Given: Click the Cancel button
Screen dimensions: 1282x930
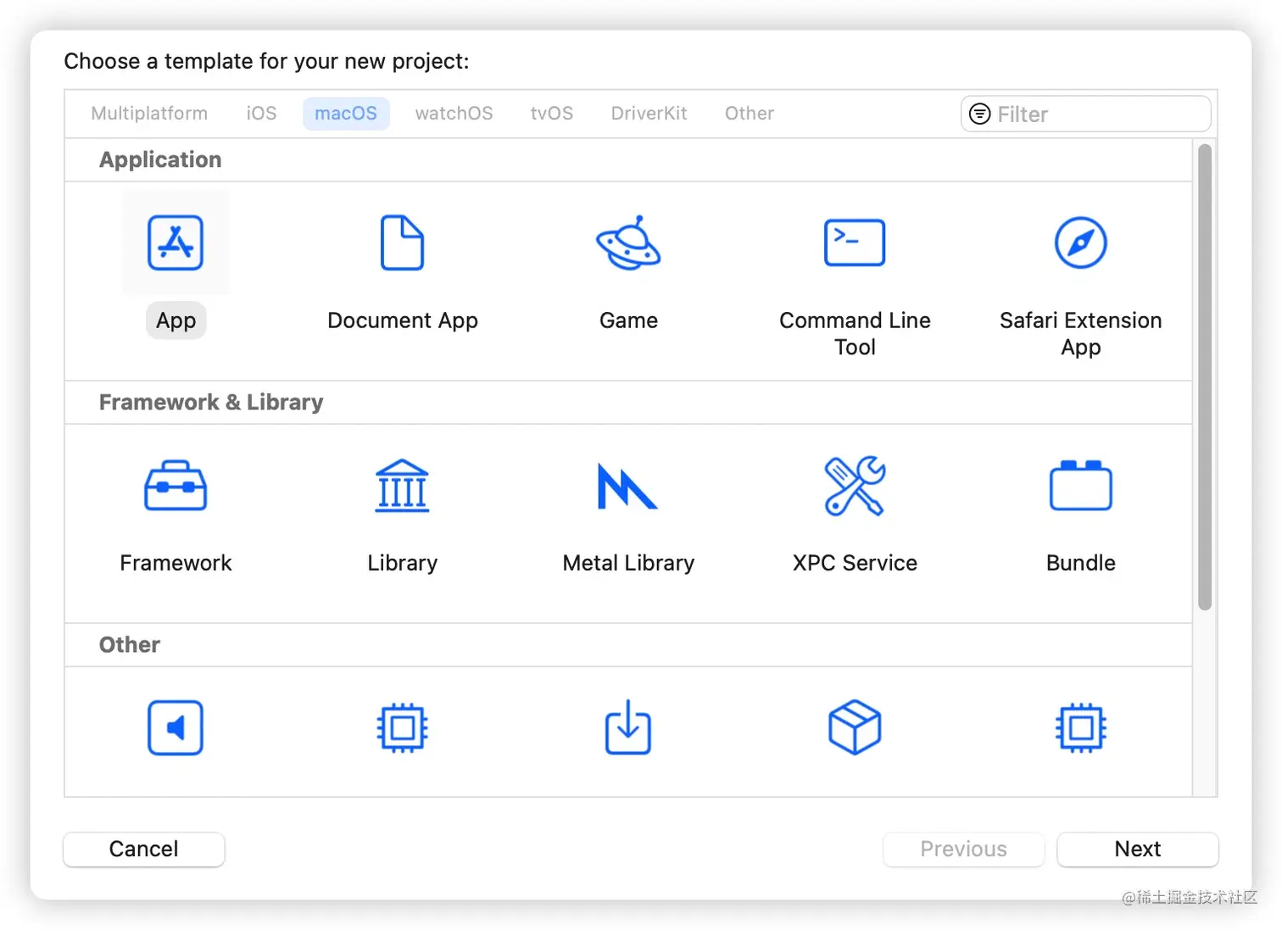Looking at the screenshot, I should click(x=144, y=849).
